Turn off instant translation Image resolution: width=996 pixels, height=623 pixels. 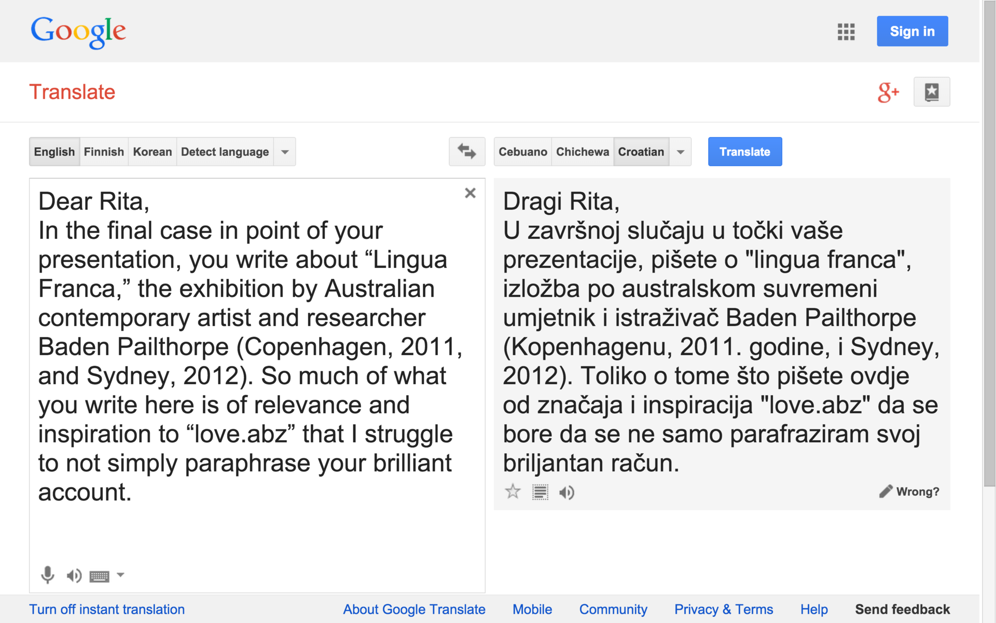coord(107,610)
